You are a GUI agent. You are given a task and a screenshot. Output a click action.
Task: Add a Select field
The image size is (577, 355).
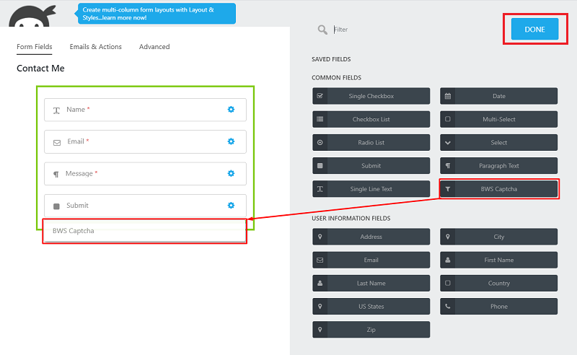[498, 143]
